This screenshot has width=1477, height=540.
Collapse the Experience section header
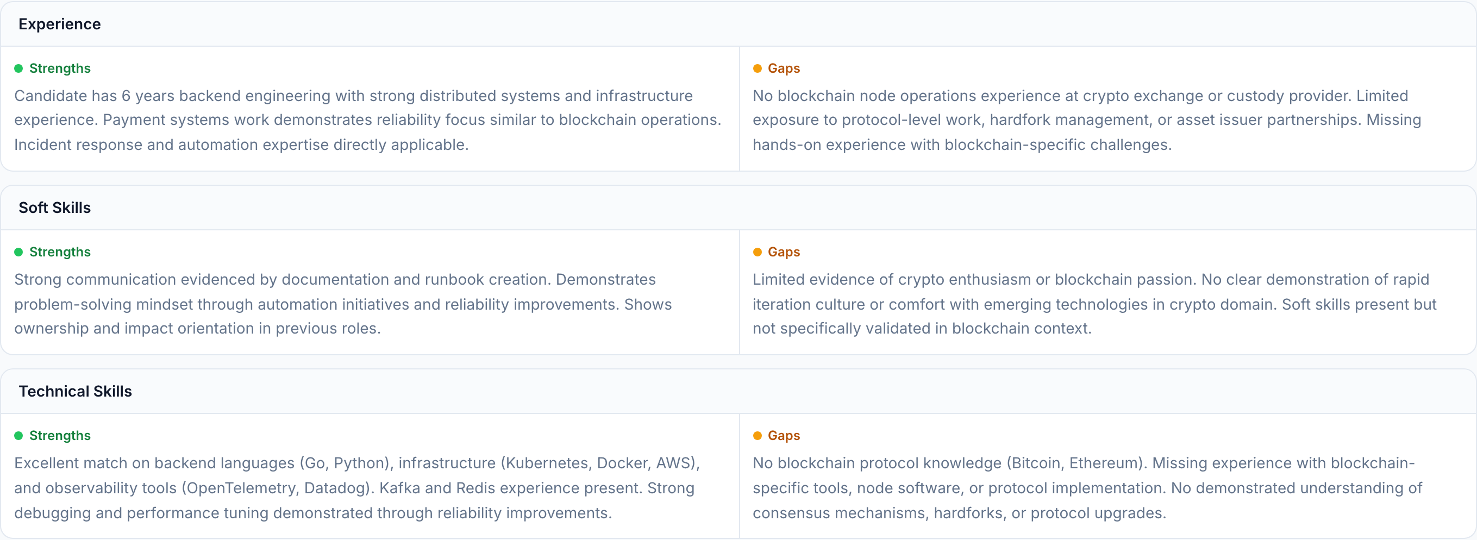60,24
